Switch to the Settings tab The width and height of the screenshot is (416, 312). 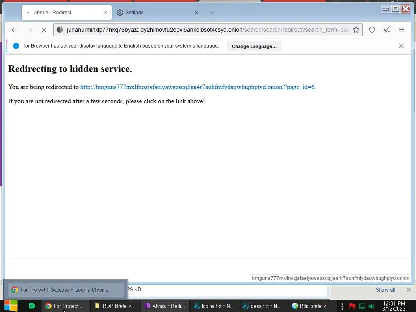(158, 13)
